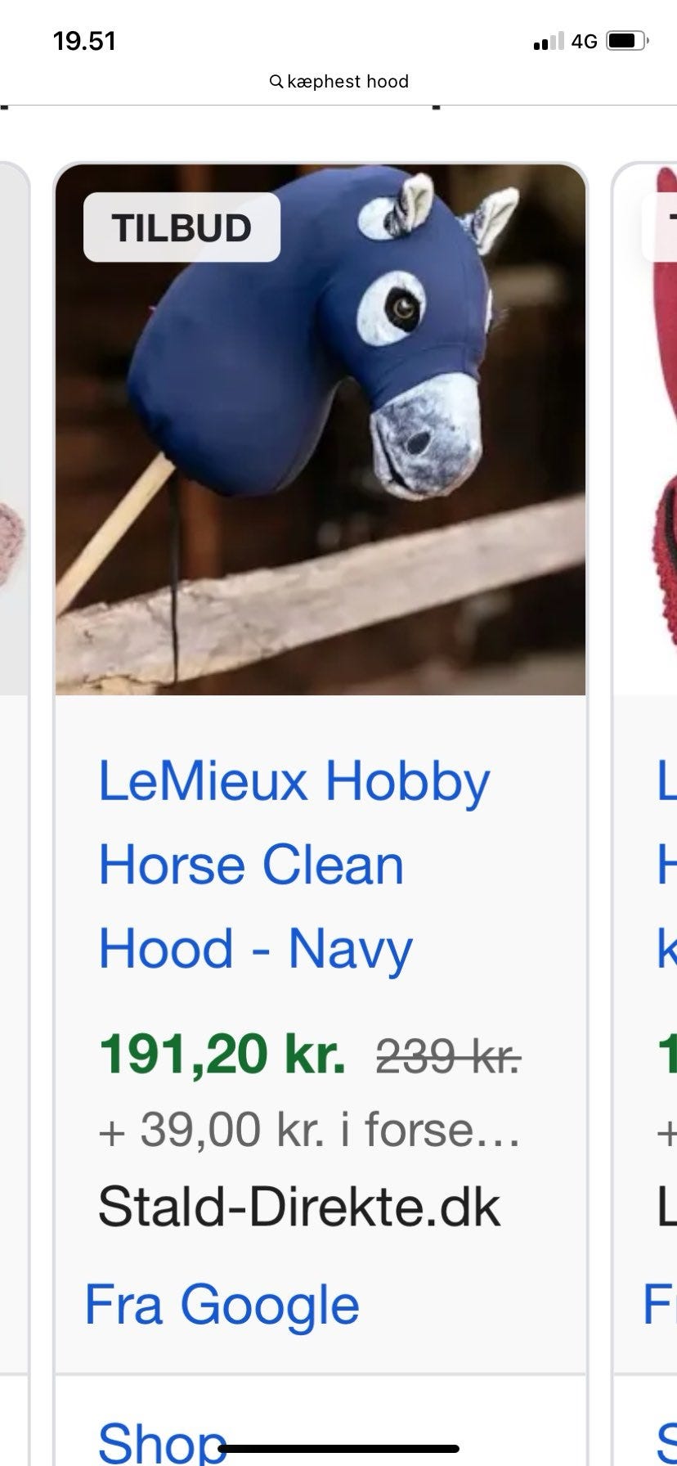Open the Stald-Direkte.dk seller
The width and height of the screenshot is (677, 1466).
tap(298, 1207)
